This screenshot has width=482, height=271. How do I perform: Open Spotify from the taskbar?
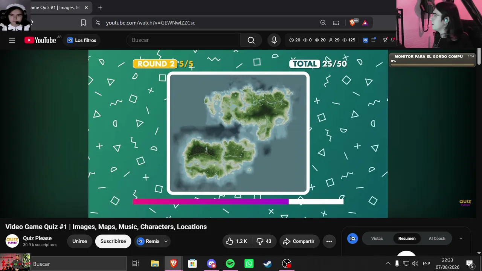pyautogui.click(x=230, y=264)
